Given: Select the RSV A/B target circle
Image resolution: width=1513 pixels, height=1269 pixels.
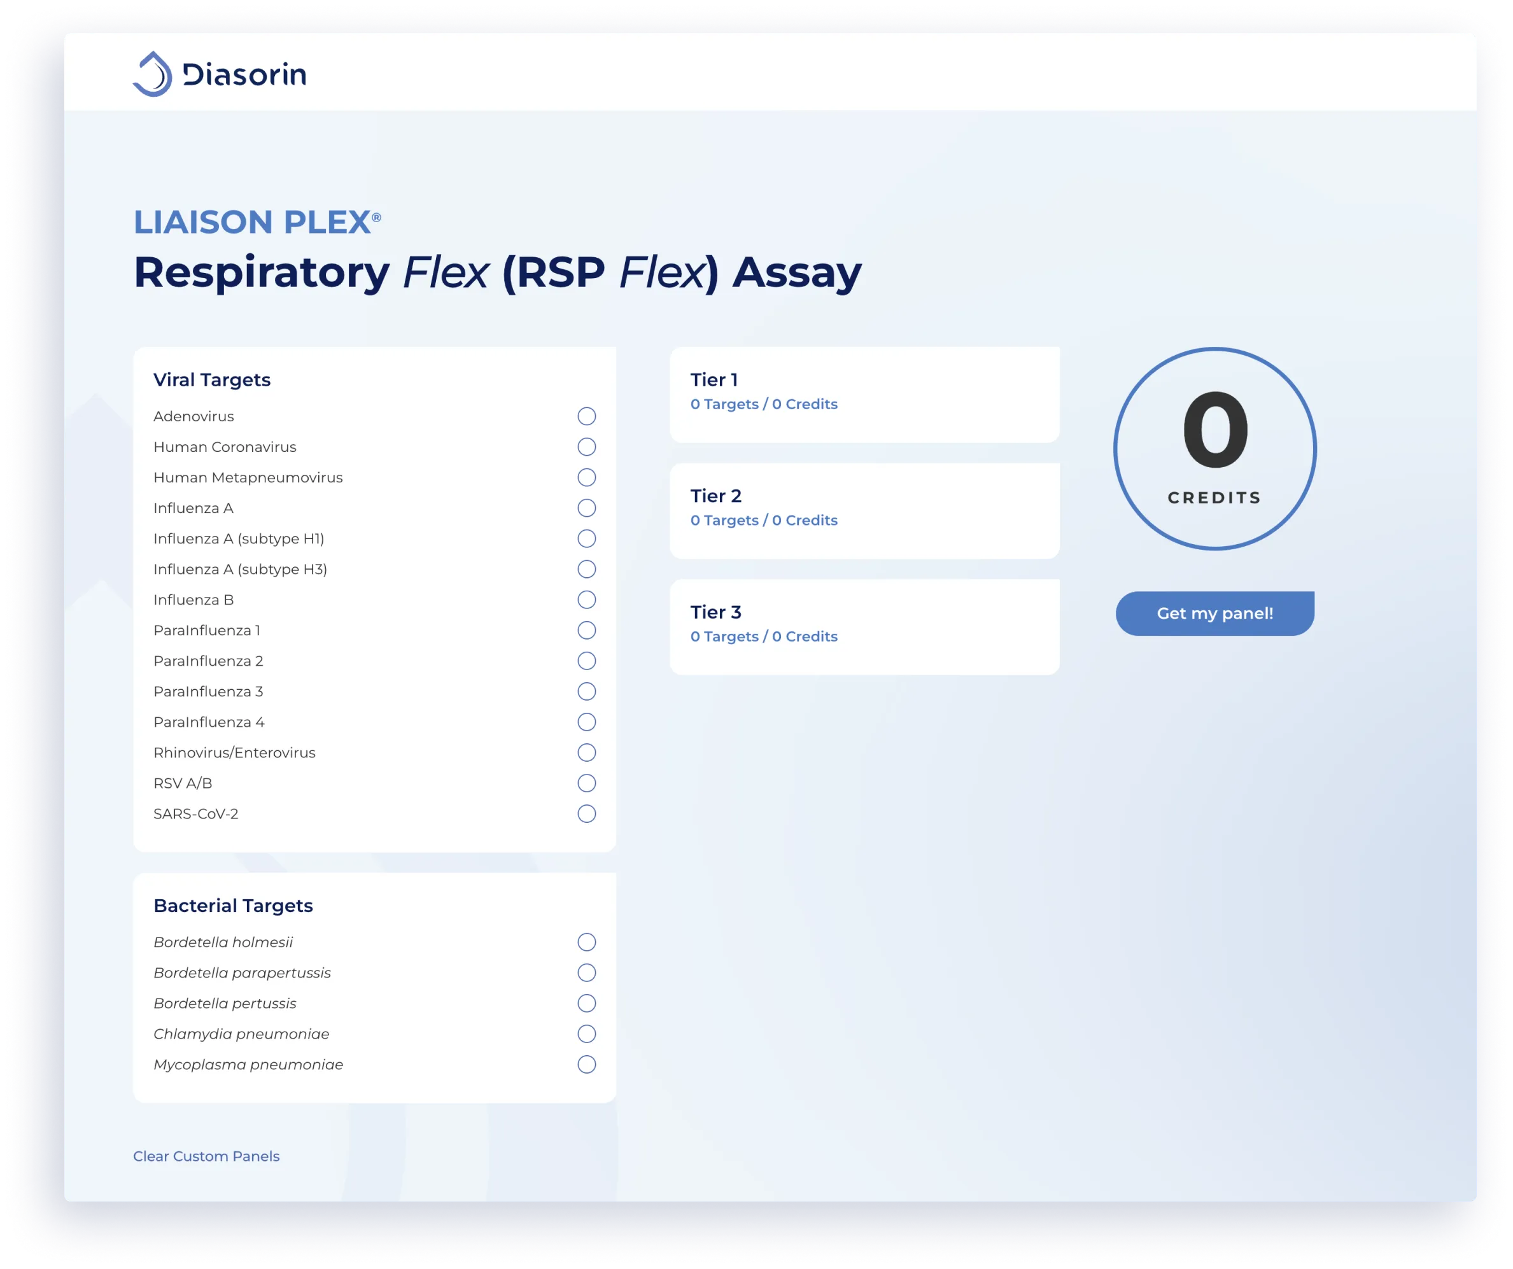Looking at the screenshot, I should coord(586,783).
